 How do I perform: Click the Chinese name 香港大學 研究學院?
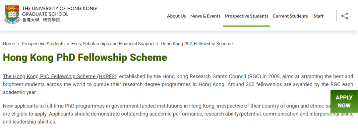(x=41, y=20)
